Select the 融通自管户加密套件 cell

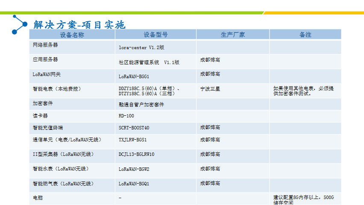tap(141, 104)
